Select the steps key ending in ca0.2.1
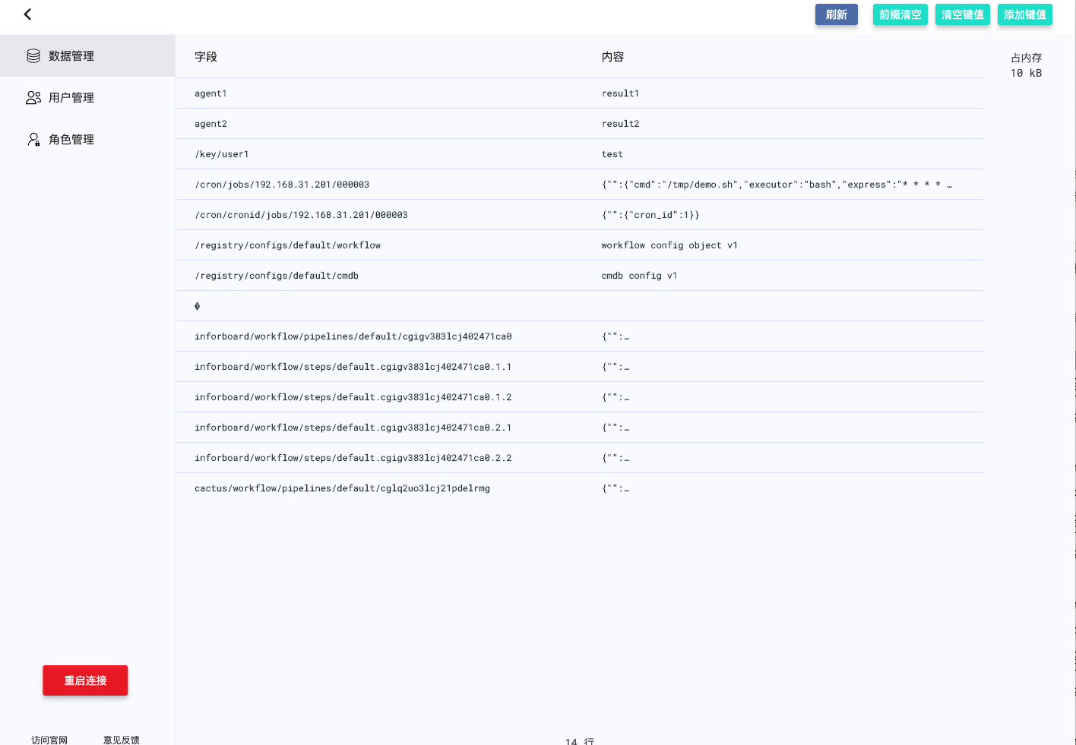Screen dimensions: 1076x745 pyautogui.click(x=353, y=428)
